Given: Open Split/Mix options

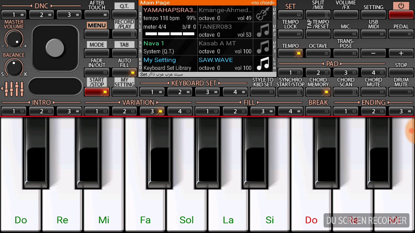Looking at the screenshot, I should pos(318,14).
